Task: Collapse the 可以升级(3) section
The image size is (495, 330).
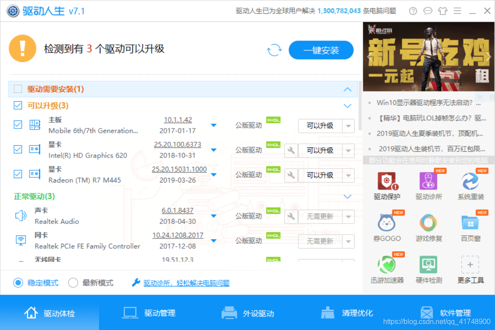Action: tap(348, 106)
